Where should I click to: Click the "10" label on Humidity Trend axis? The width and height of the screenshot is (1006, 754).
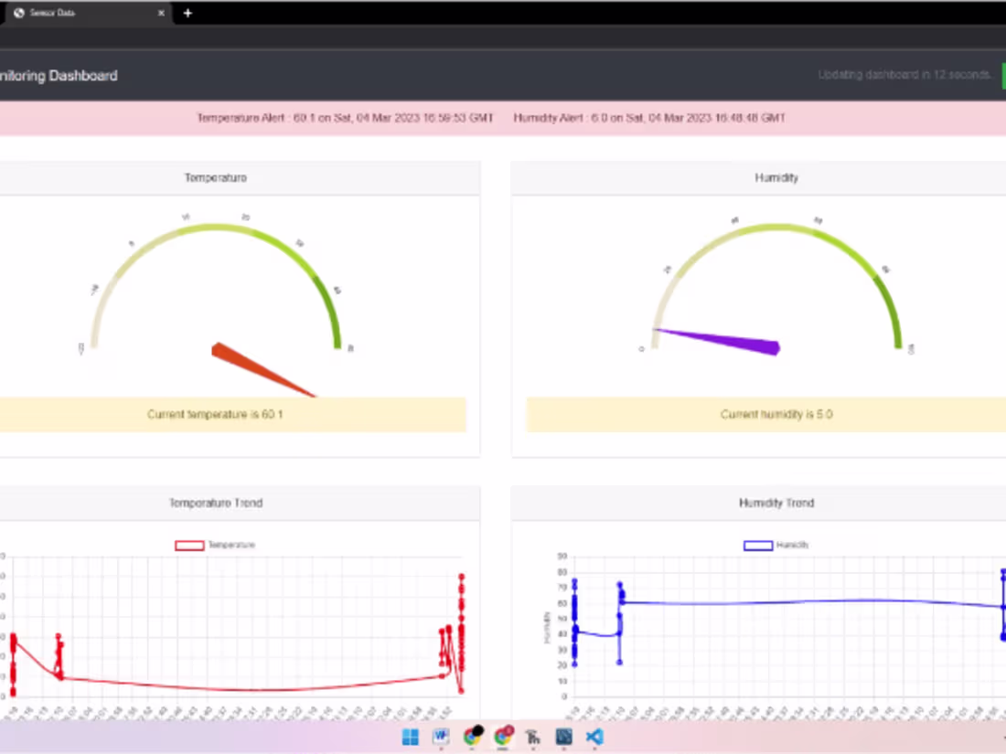pyautogui.click(x=562, y=681)
